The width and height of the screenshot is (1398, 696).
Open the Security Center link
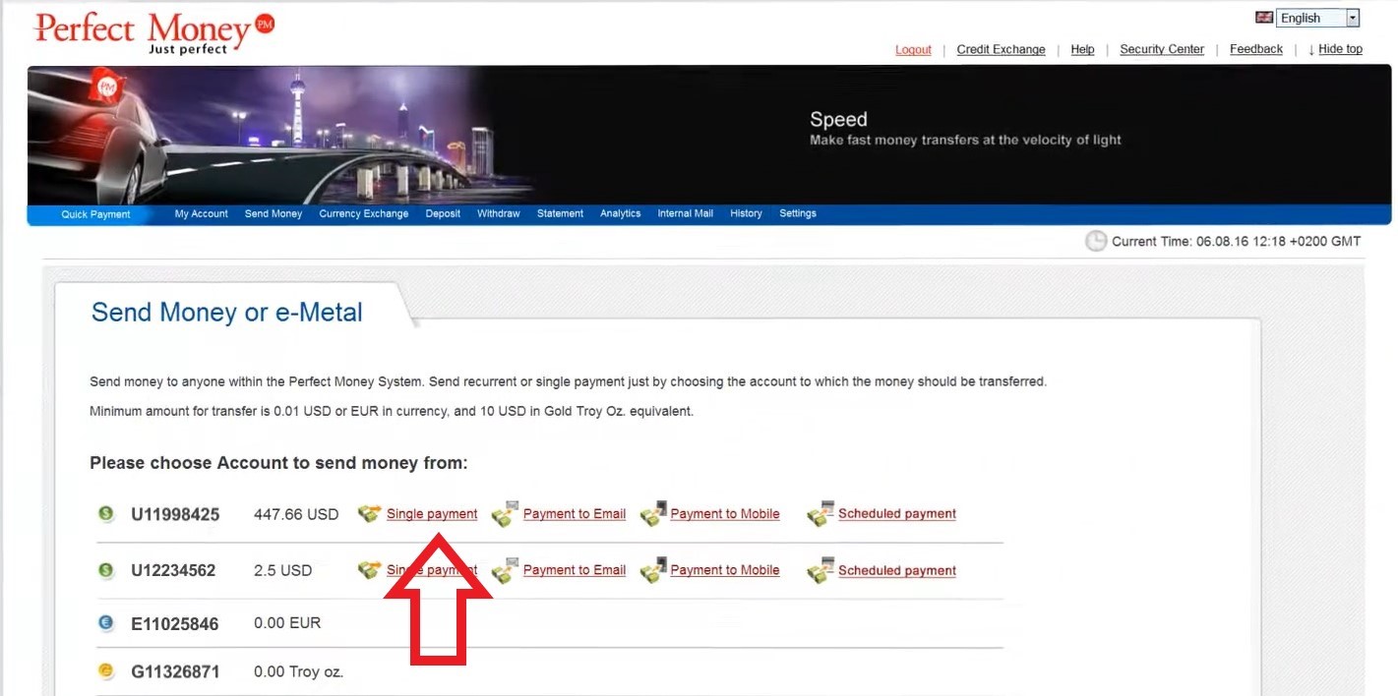tap(1162, 49)
